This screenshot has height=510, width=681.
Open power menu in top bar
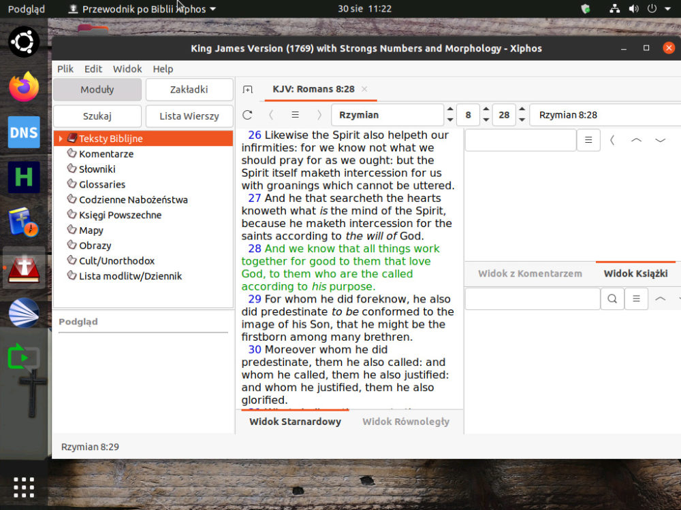click(652, 9)
